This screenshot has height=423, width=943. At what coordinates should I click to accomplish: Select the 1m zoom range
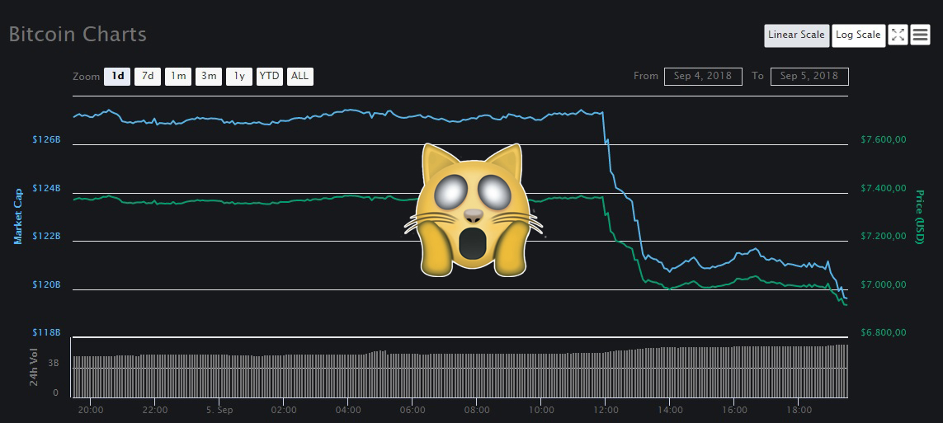pyautogui.click(x=178, y=77)
